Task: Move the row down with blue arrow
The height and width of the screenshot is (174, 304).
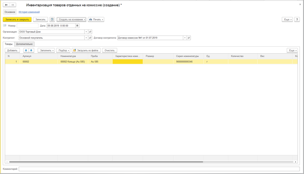Action: coord(31,50)
